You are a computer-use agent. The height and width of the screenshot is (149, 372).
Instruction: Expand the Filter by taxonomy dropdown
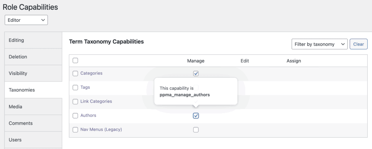319,44
